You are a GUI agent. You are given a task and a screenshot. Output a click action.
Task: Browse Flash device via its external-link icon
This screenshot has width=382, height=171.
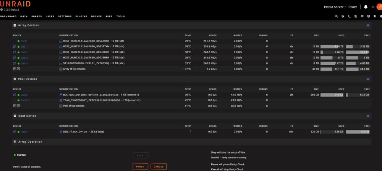pyautogui.click(x=15, y=132)
